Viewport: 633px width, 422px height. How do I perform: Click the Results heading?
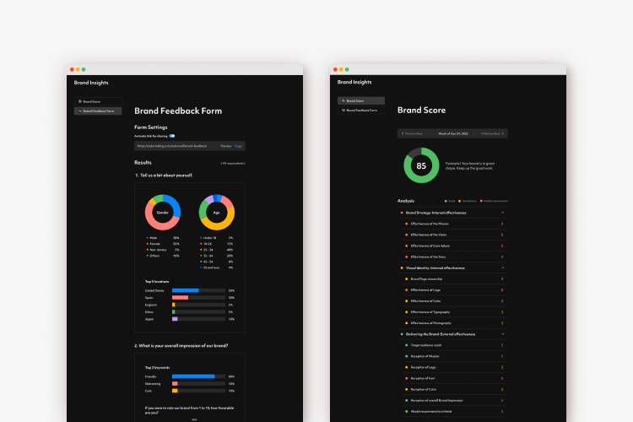click(143, 163)
